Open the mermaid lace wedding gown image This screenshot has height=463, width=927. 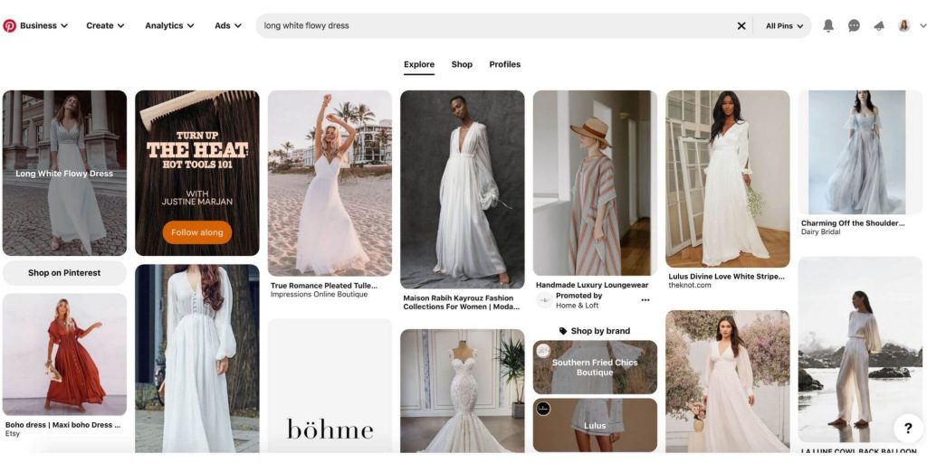point(463,391)
